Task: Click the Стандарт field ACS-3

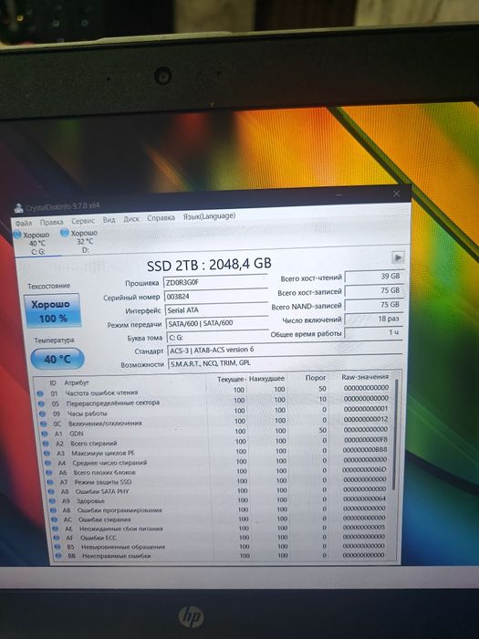Action: point(285,350)
